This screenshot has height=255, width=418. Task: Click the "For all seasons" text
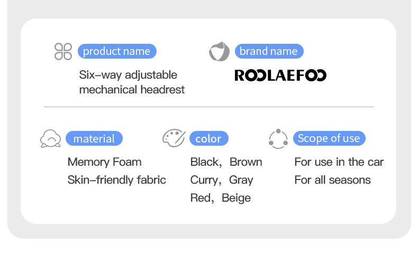pos(333,180)
